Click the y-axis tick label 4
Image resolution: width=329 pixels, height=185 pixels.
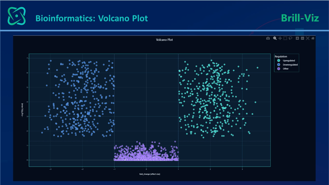pos(27,102)
